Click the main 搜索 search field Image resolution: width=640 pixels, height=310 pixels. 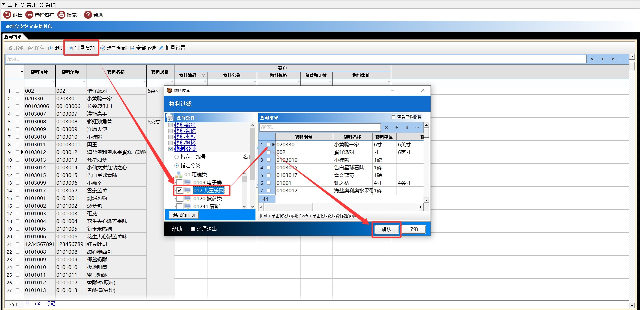tap(296, 59)
